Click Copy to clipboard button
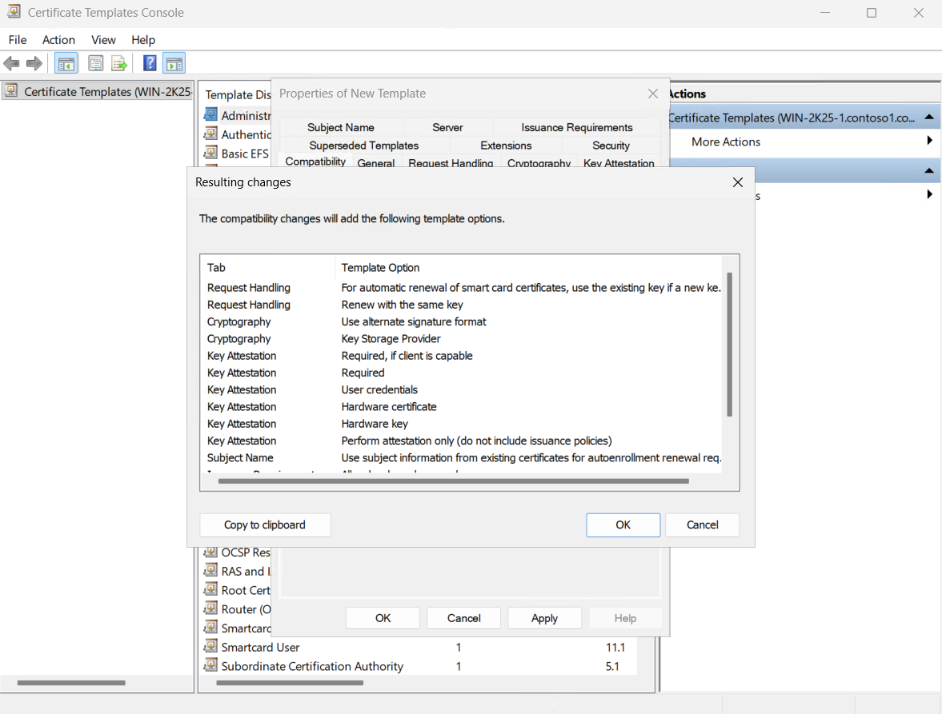 tap(265, 525)
